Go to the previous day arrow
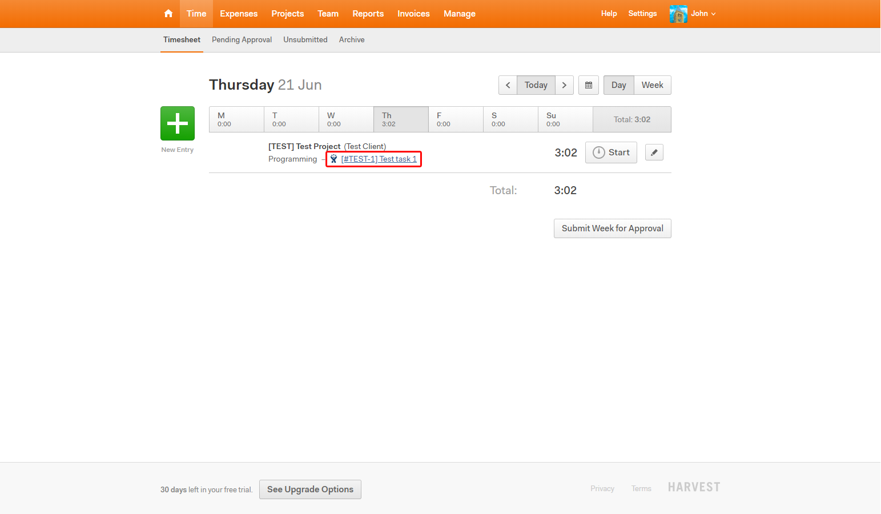Image resolution: width=881 pixels, height=514 pixels. tap(508, 85)
